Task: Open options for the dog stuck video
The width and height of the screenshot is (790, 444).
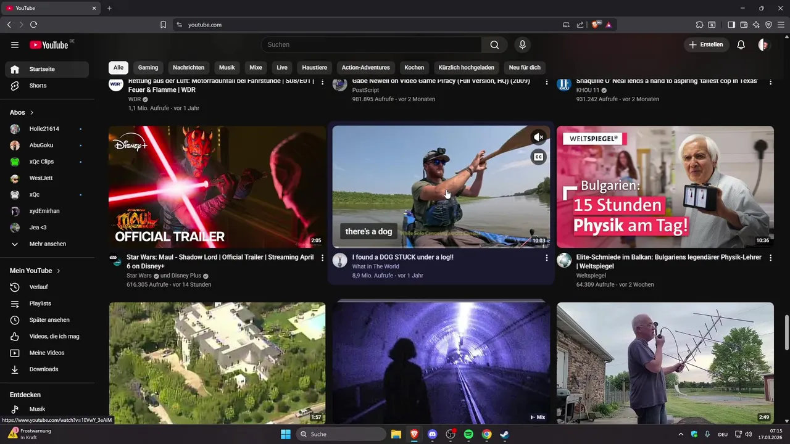Action: click(x=546, y=258)
